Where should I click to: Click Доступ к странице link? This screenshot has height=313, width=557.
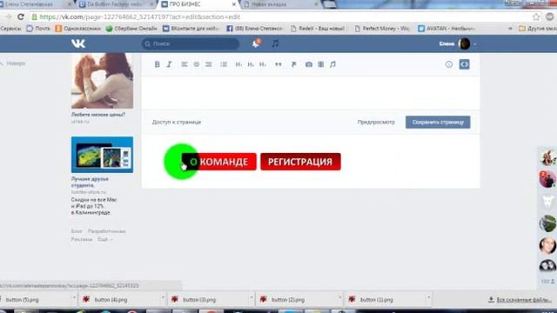click(x=177, y=122)
